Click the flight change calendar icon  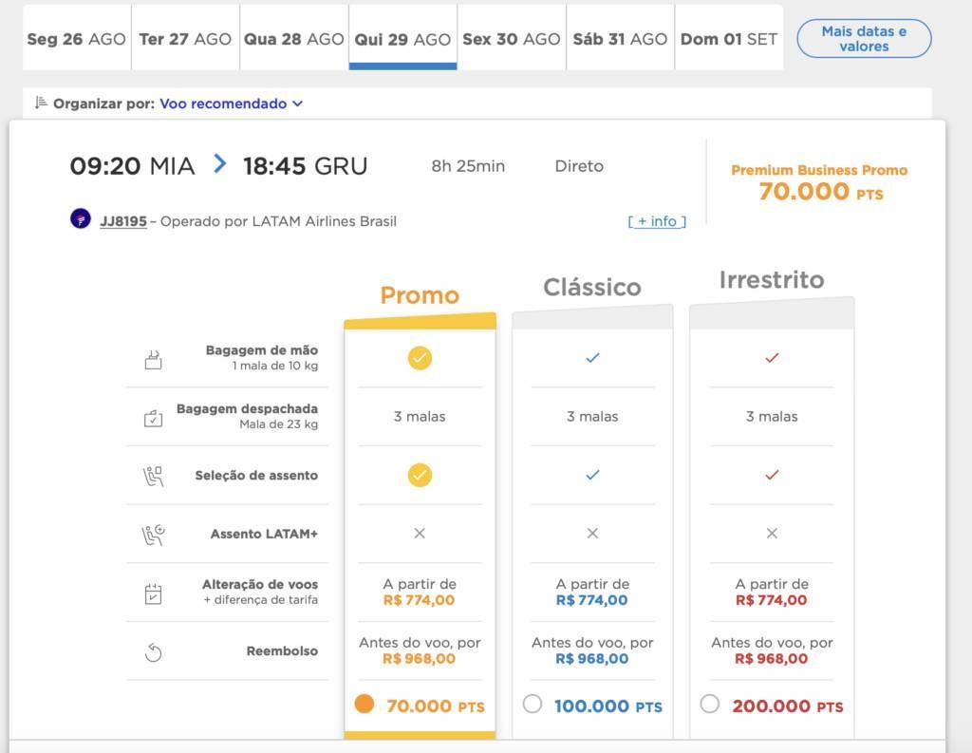tap(153, 593)
